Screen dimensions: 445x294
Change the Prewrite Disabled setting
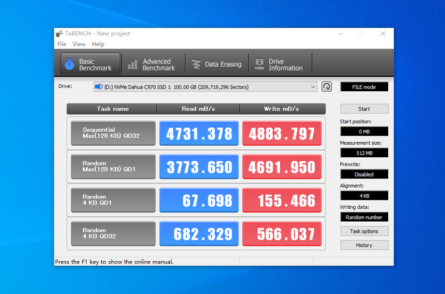(364, 175)
